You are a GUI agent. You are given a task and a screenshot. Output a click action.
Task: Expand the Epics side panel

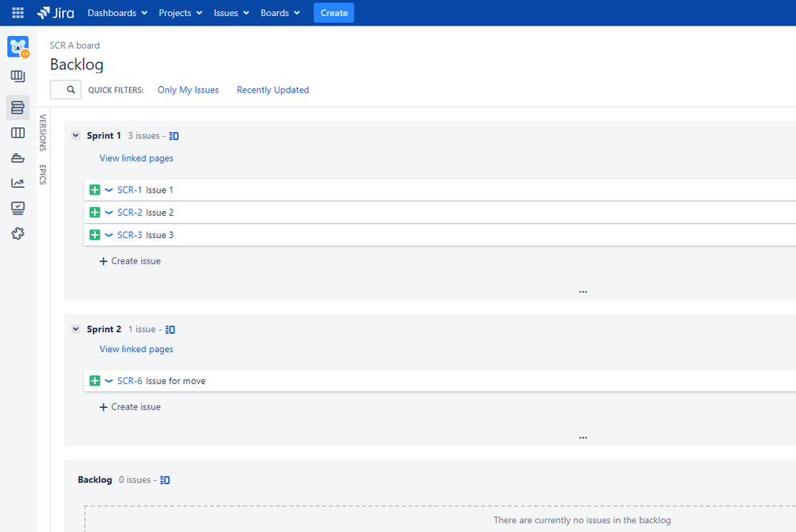43,174
